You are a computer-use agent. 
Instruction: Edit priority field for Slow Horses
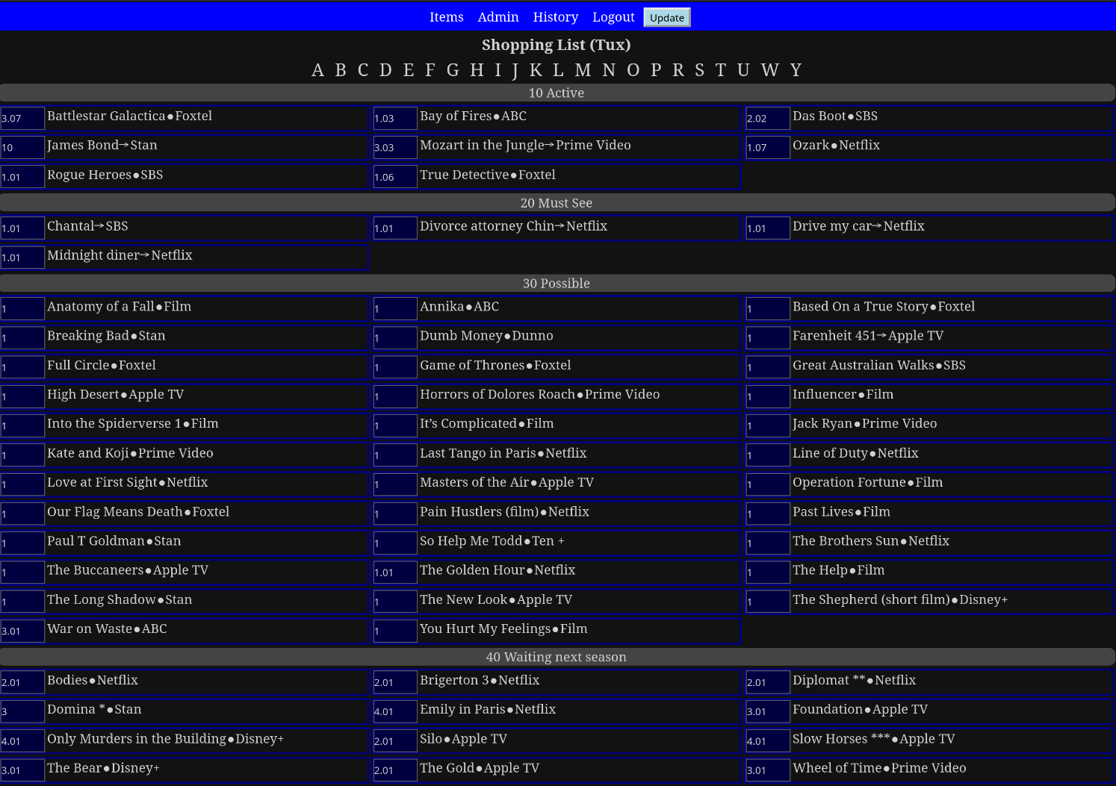click(768, 740)
